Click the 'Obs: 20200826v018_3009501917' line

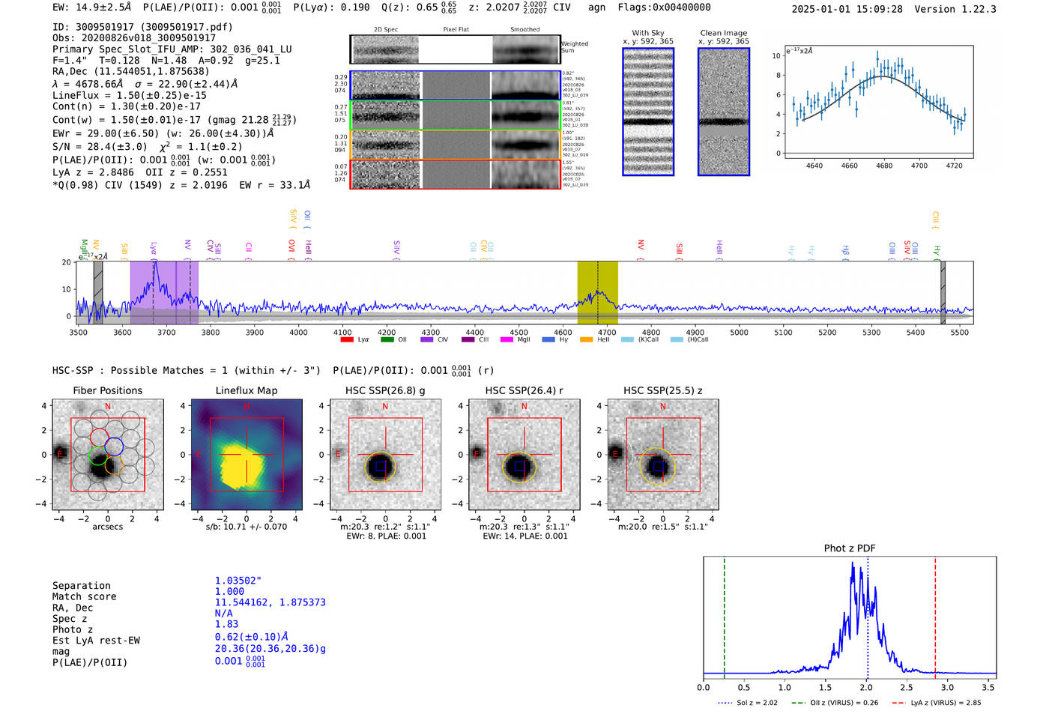pos(134,38)
